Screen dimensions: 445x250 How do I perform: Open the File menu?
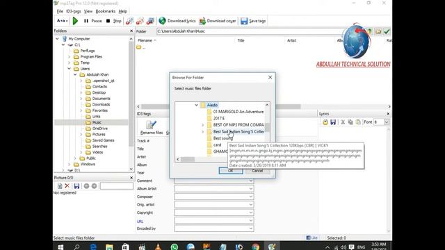[60, 11]
